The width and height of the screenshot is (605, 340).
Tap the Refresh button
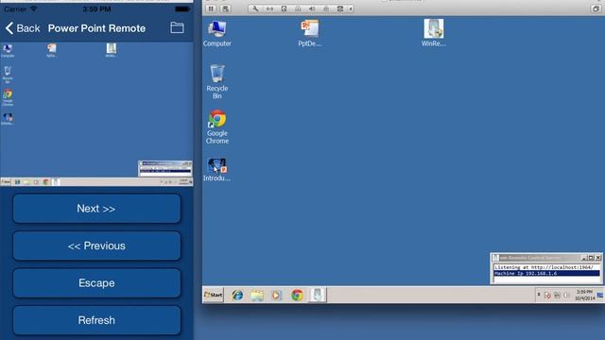point(96,320)
